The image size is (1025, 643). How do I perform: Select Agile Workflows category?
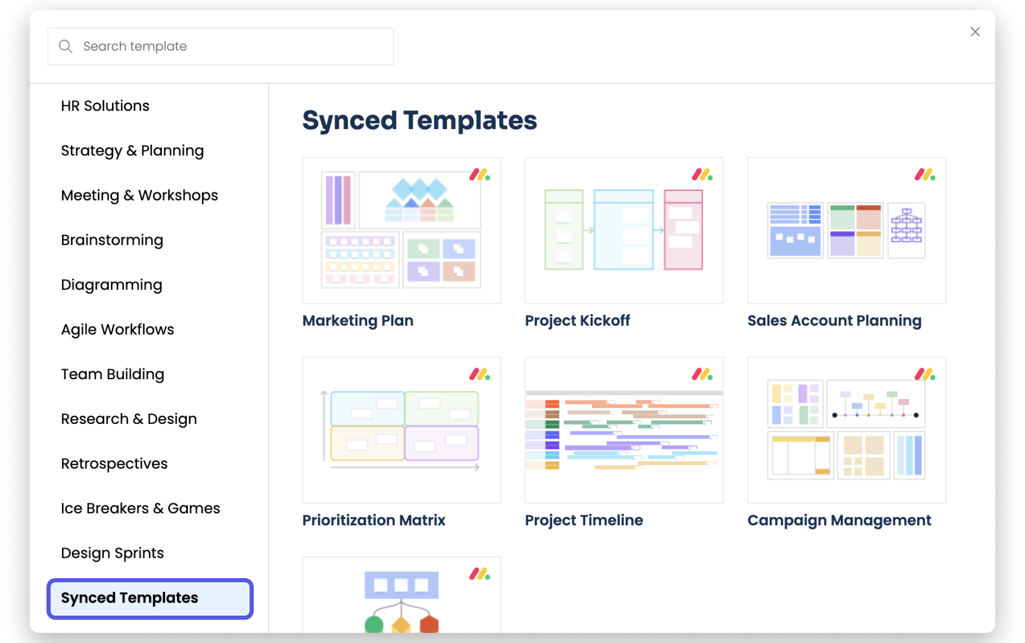tap(117, 329)
